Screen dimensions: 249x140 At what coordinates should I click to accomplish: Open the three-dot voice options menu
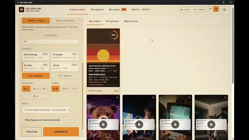75,110
